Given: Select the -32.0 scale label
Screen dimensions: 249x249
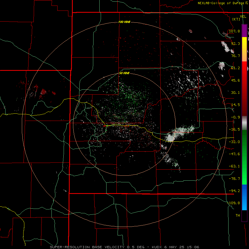Looking at the screenshot, I should point(234,142).
